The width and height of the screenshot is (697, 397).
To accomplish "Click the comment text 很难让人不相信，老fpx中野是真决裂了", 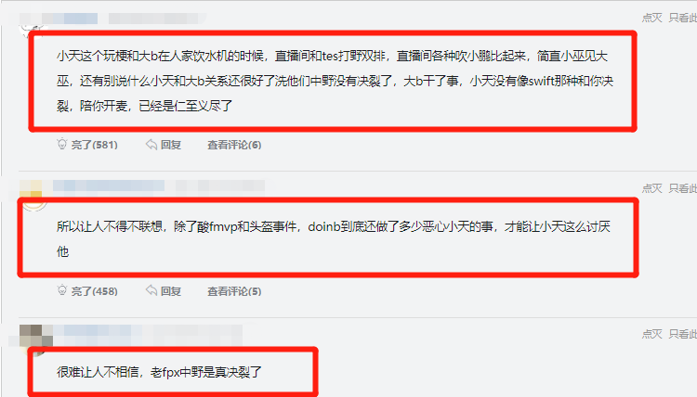I will [159, 372].
